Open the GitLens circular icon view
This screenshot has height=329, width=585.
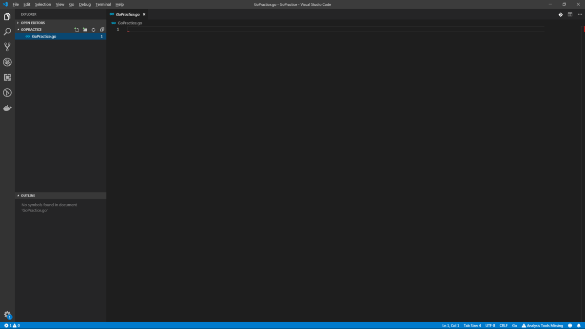[x=7, y=93]
